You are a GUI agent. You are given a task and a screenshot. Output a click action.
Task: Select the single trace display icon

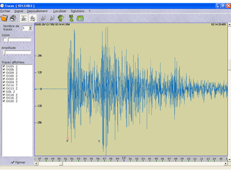point(24,18)
